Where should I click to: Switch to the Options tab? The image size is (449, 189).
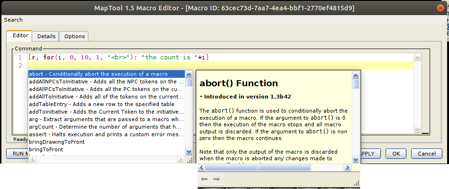[75, 36]
